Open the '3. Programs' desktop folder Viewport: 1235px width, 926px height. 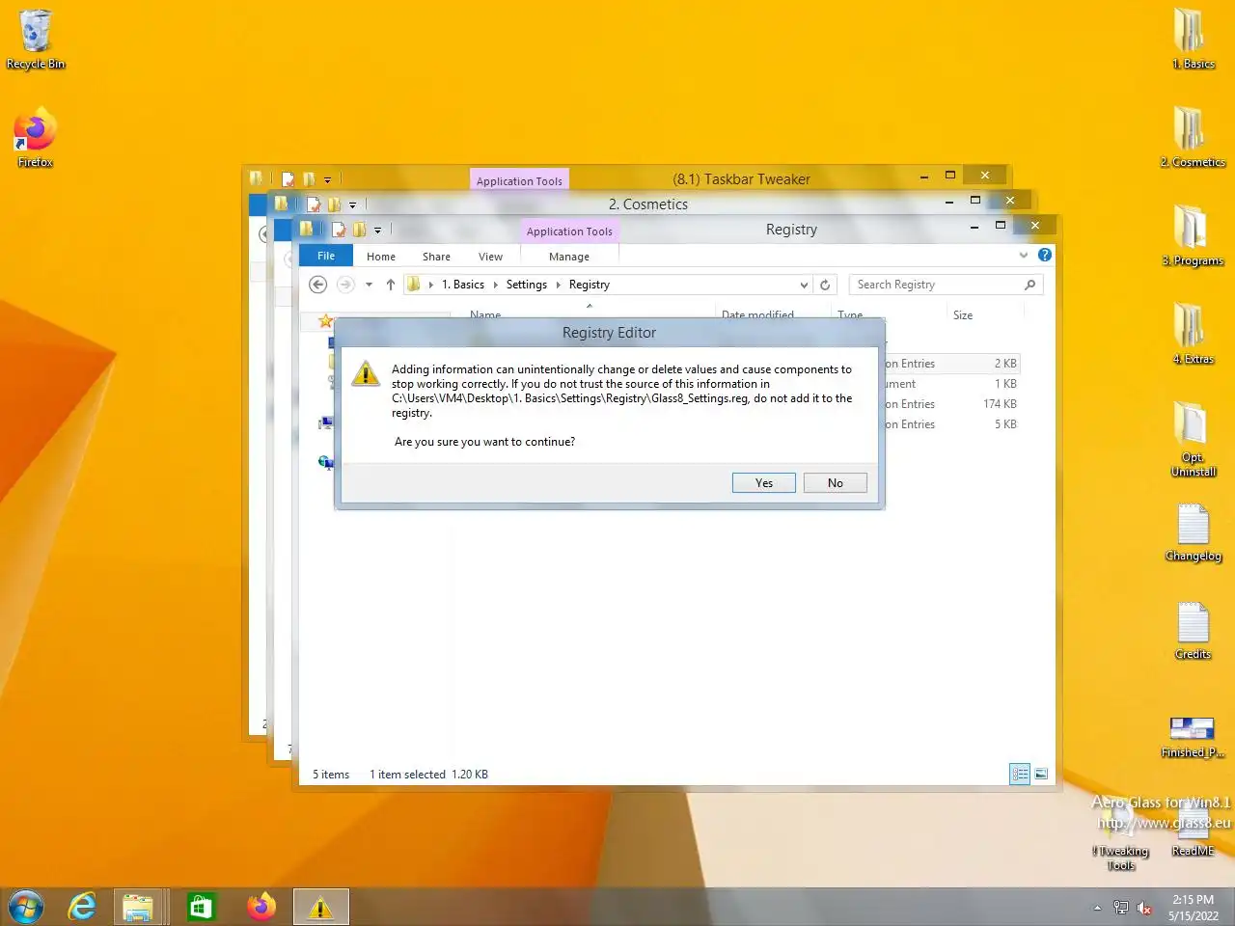[1194, 236]
